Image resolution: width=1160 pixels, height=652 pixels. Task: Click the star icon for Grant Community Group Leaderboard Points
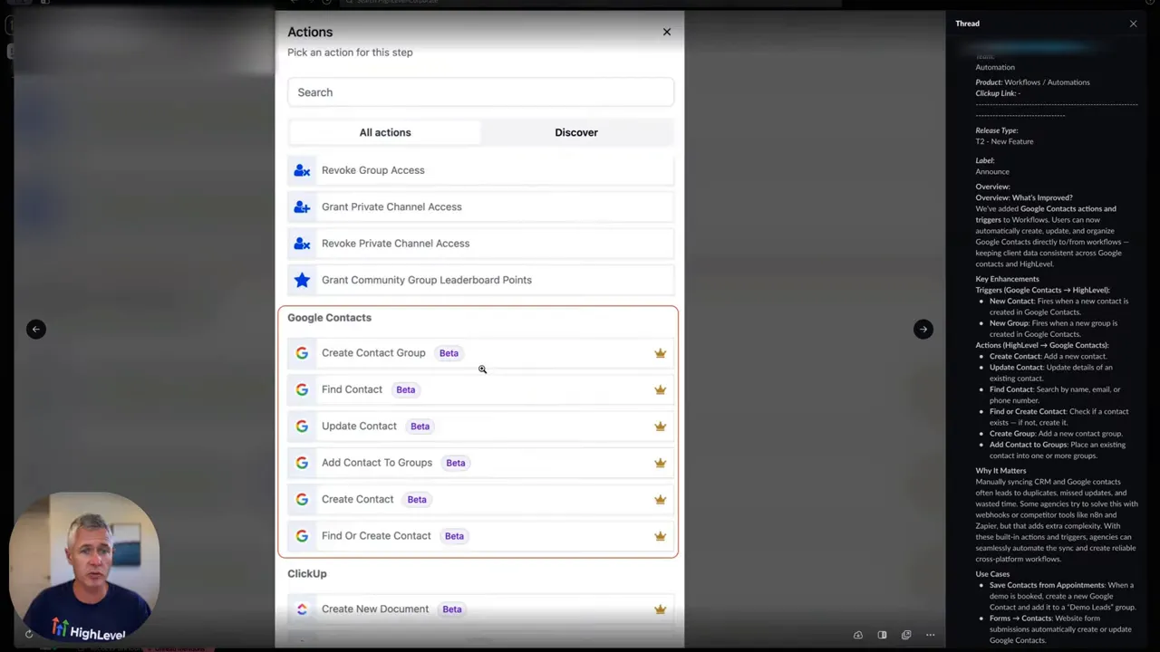[x=302, y=280]
